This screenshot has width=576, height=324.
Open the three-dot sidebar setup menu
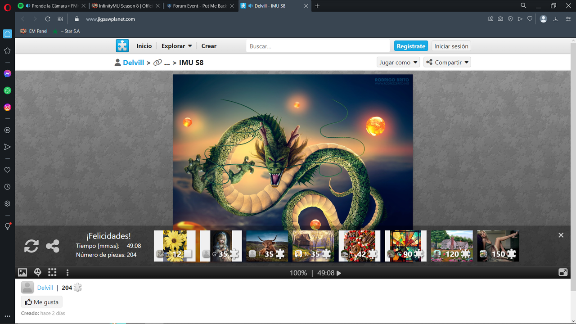tap(7, 316)
